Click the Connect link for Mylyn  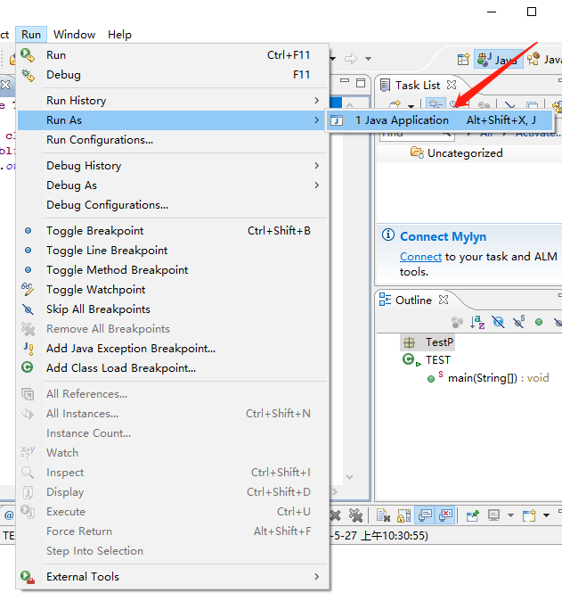point(420,257)
